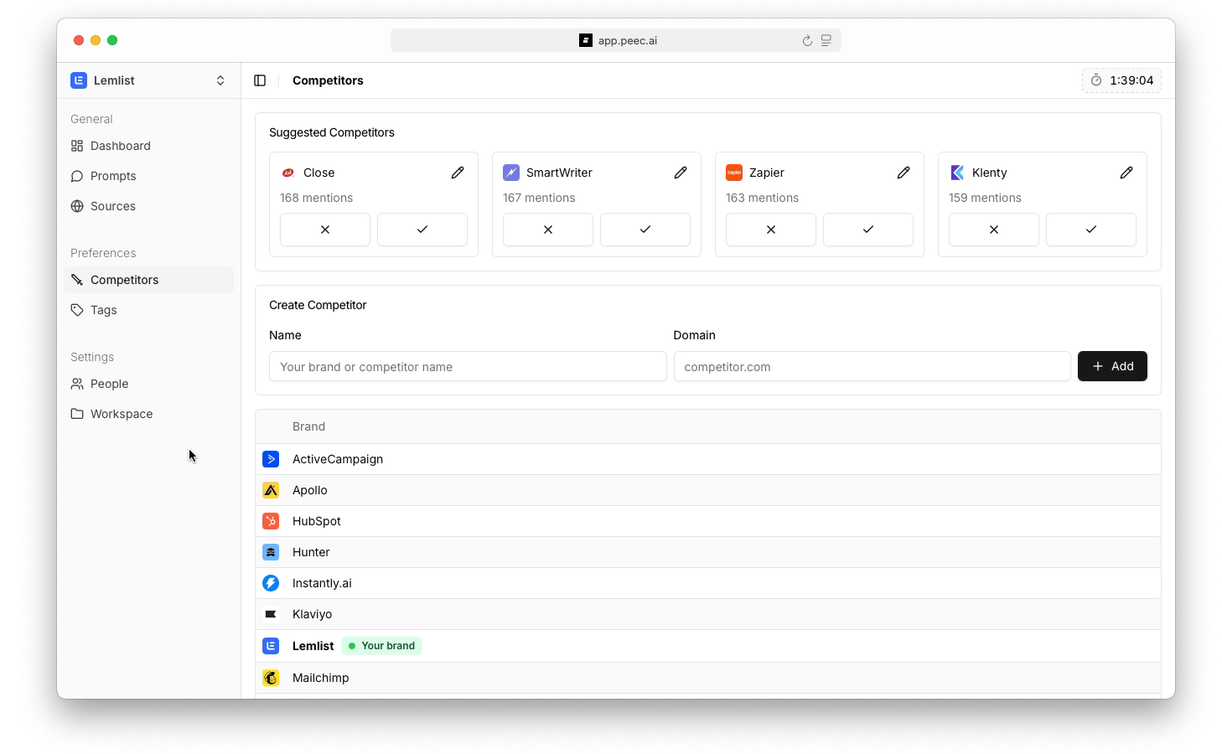
Task: Select the Mailchimp brand name
Action: tap(321, 678)
